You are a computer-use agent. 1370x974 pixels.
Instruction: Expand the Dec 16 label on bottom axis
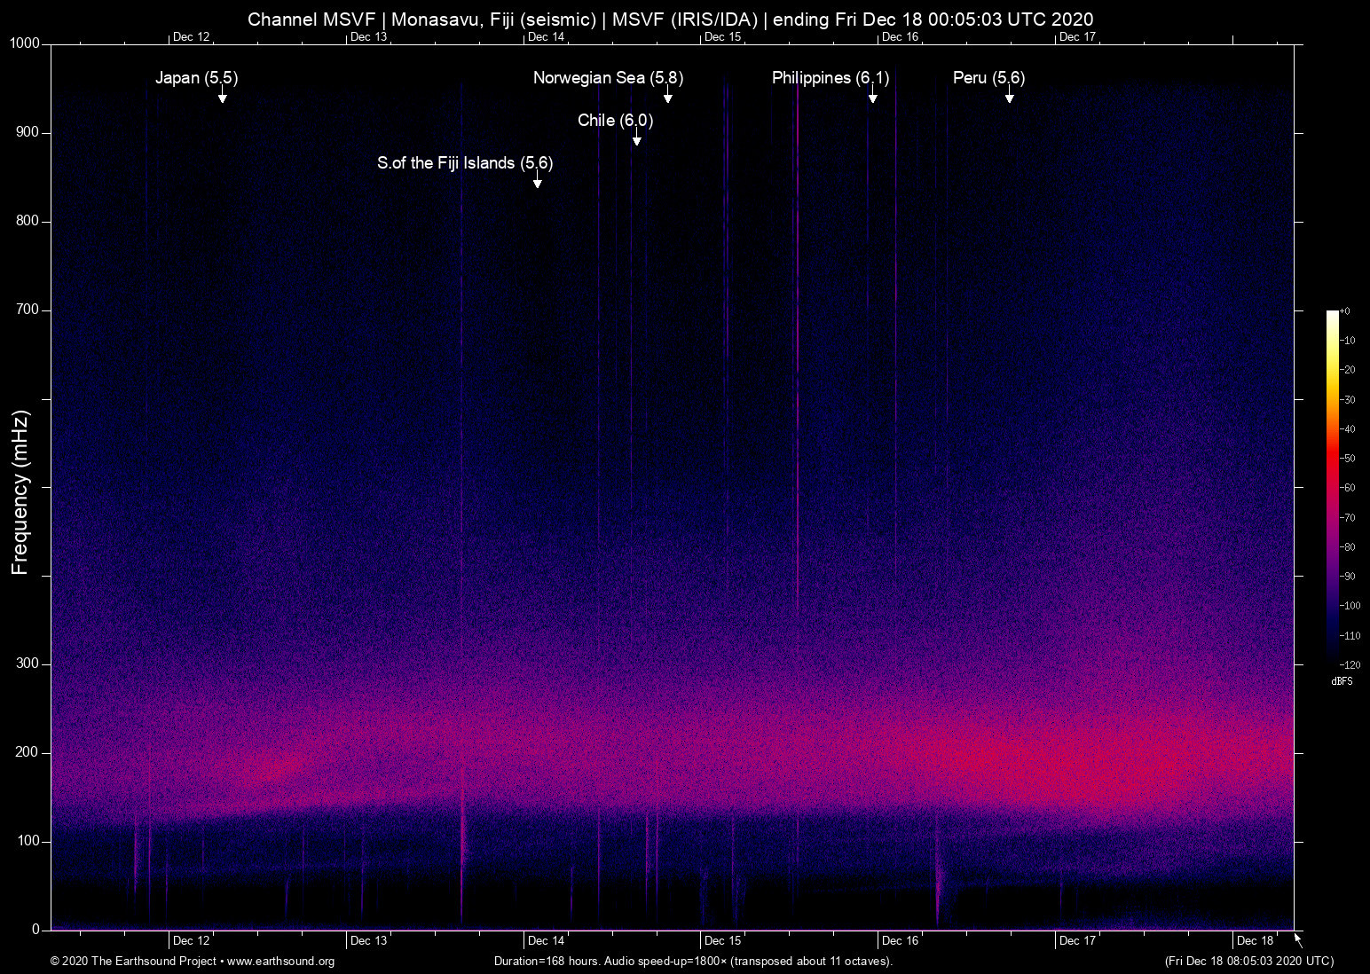point(899,939)
